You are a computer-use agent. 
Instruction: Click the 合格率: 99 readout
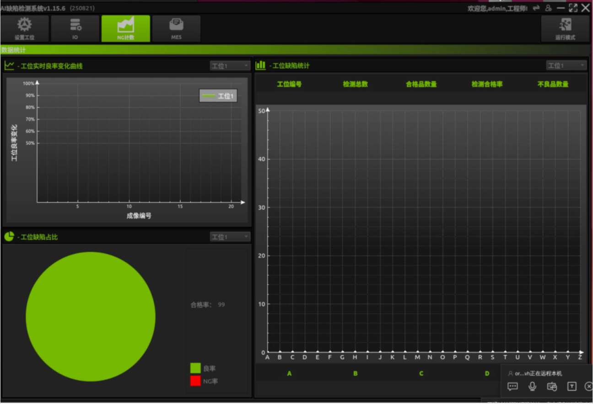208,305
